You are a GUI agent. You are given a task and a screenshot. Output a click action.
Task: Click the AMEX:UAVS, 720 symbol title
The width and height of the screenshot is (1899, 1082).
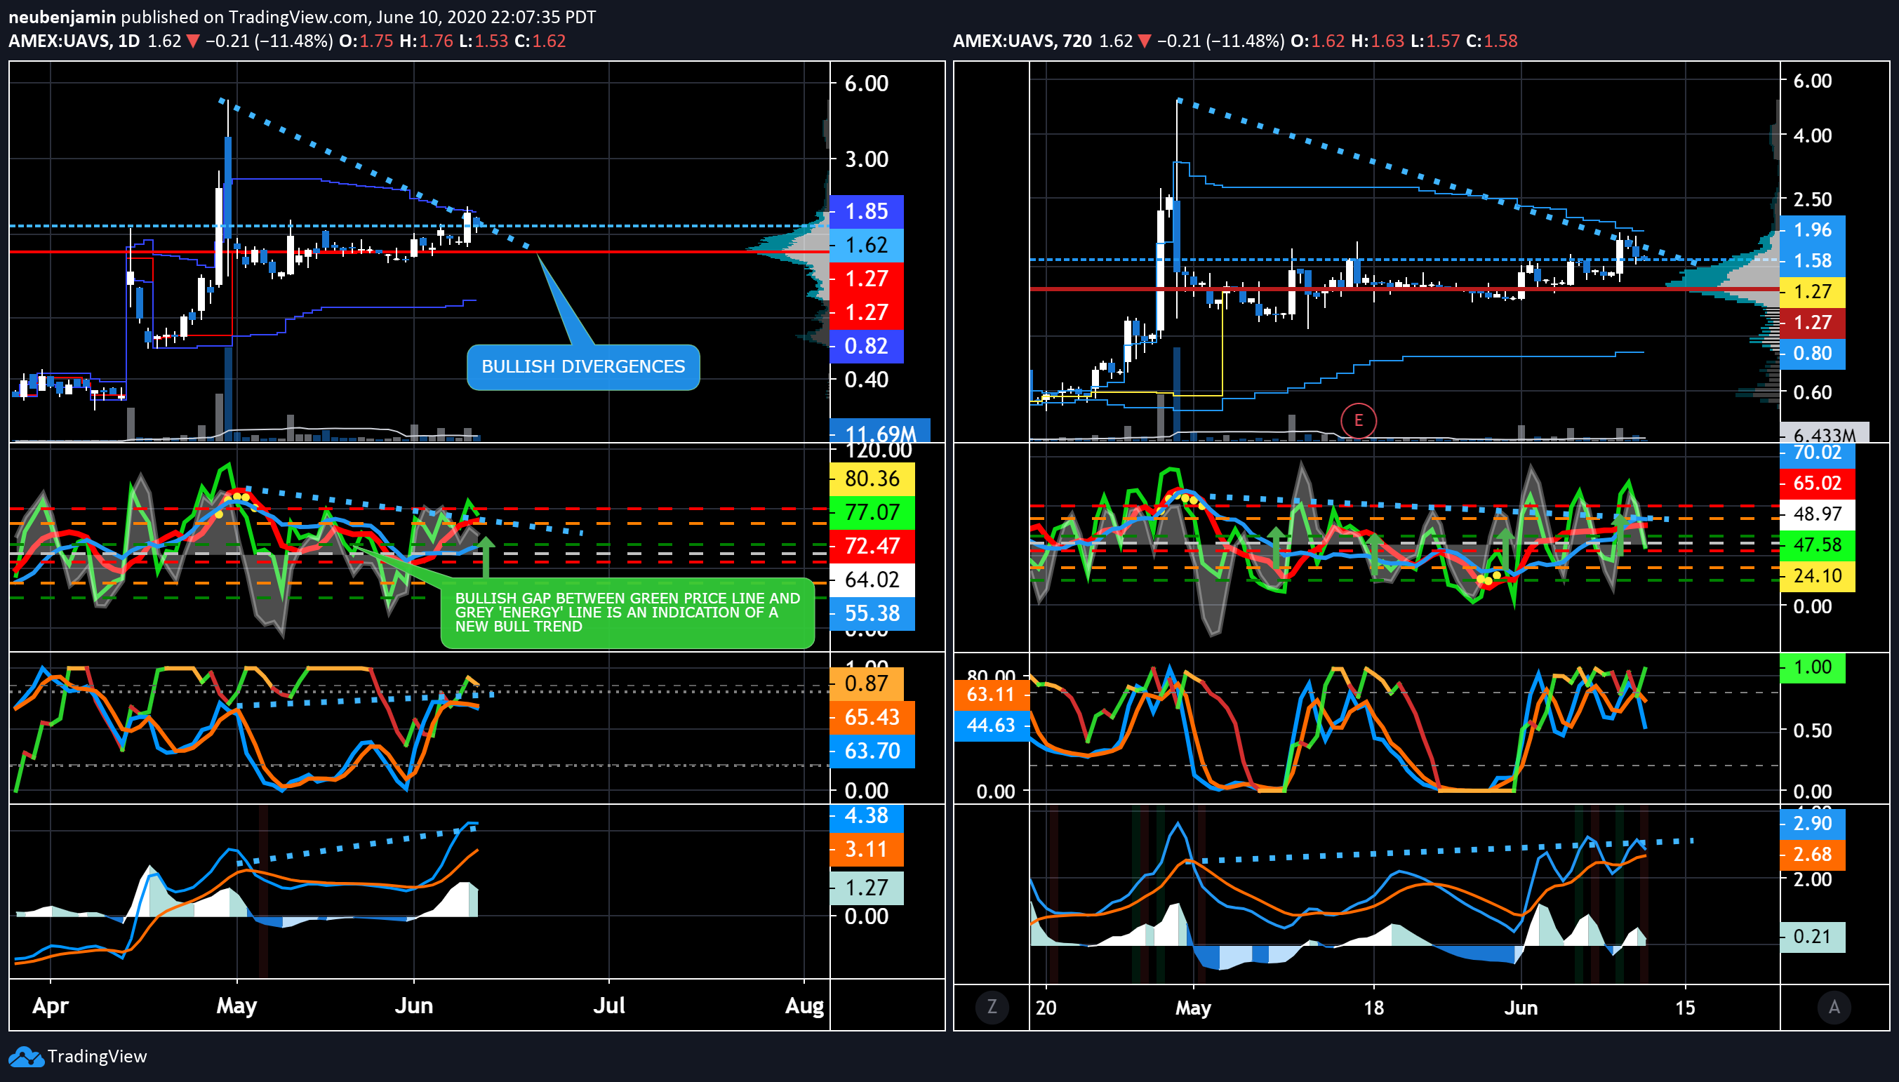(x=1022, y=41)
